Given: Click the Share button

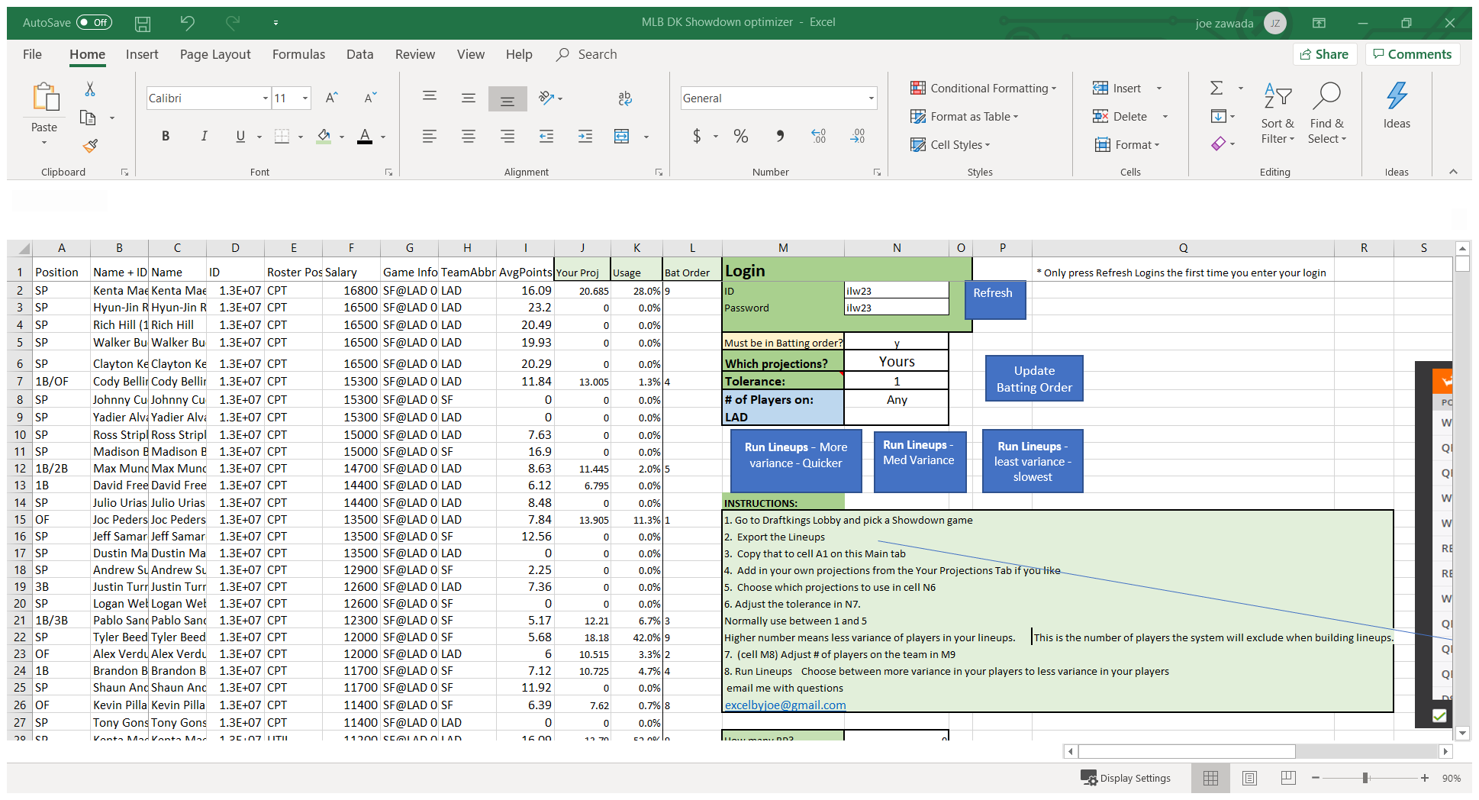Looking at the screenshot, I should pyautogui.click(x=1325, y=54).
